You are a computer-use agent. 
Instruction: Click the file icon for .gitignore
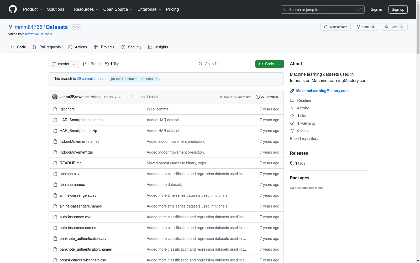coord(55,109)
